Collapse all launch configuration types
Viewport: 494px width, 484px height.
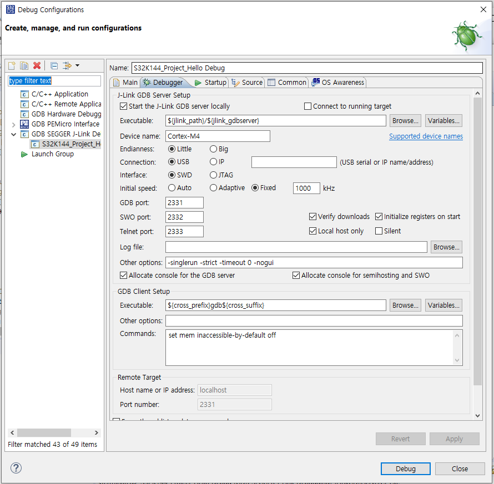(53, 65)
